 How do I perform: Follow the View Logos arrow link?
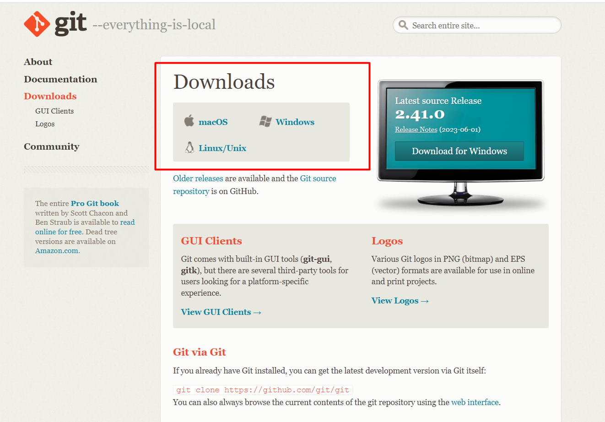400,301
